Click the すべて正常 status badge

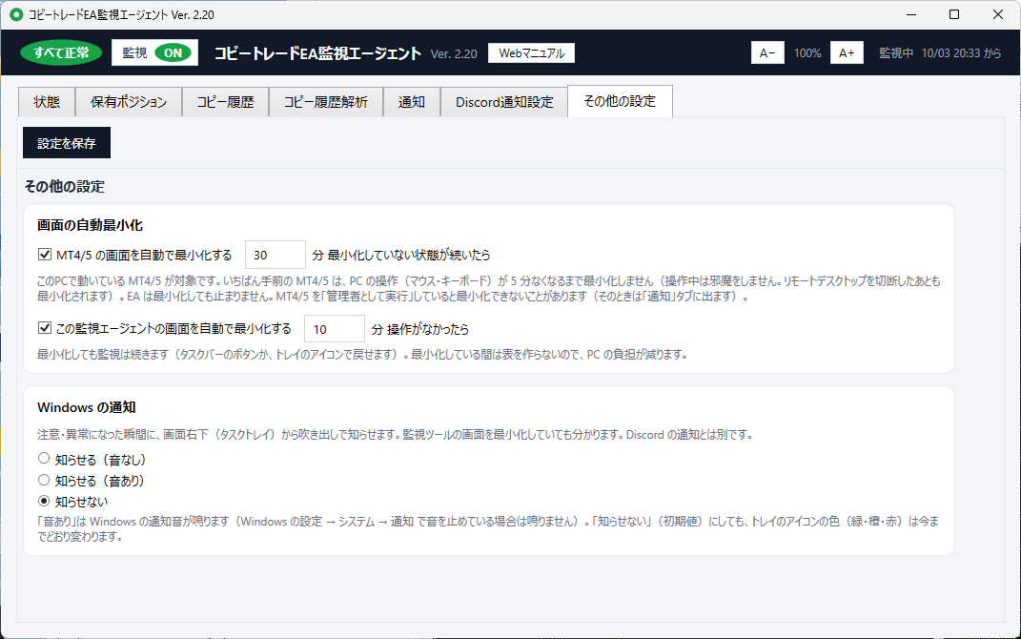(61, 52)
